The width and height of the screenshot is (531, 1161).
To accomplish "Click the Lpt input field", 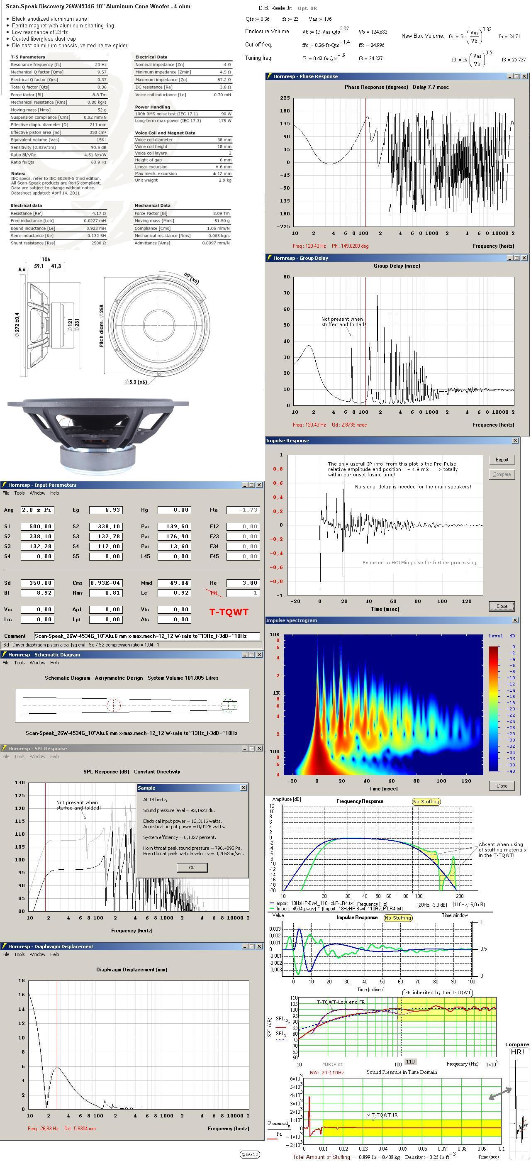I will [x=105, y=619].
